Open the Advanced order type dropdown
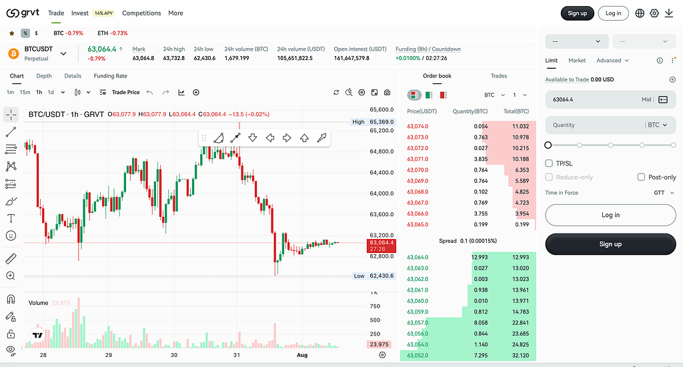This screenshot has width=683, height=367. [x=612, y=61]
